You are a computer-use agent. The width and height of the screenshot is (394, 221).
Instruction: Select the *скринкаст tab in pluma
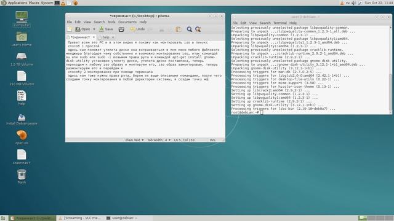point(80,37)
